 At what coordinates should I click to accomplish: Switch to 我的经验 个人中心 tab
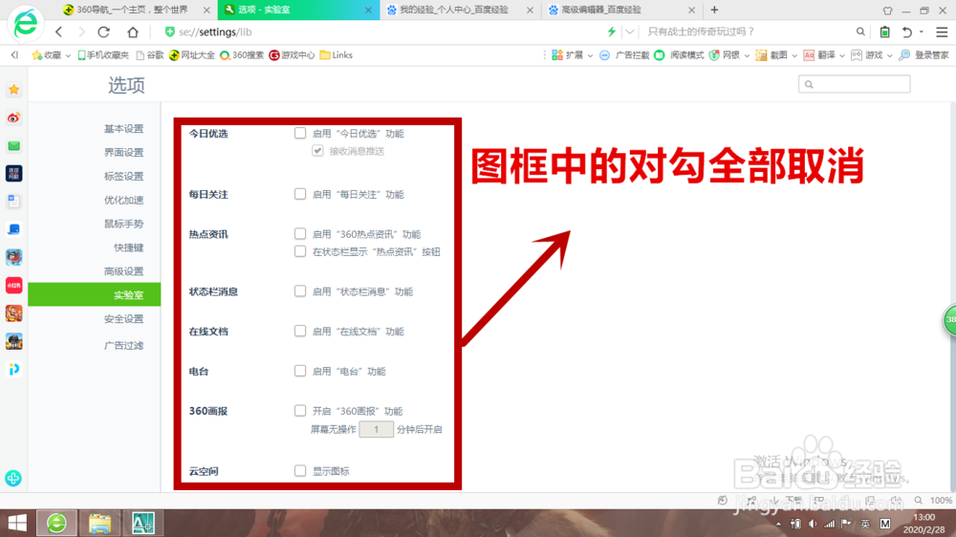tap(459, 10)
